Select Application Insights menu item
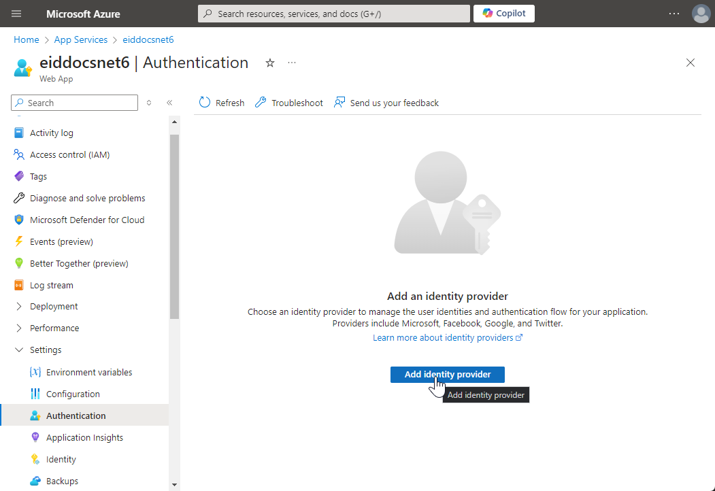Screen dimensions: 715x491 (84, 438)
